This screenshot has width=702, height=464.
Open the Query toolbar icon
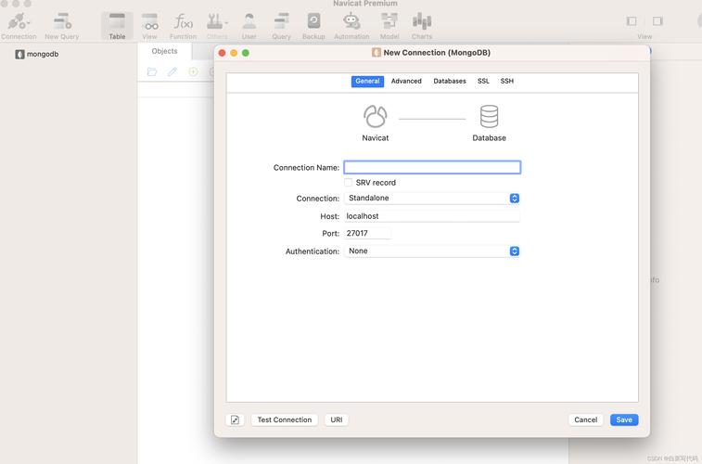[281, 21]
